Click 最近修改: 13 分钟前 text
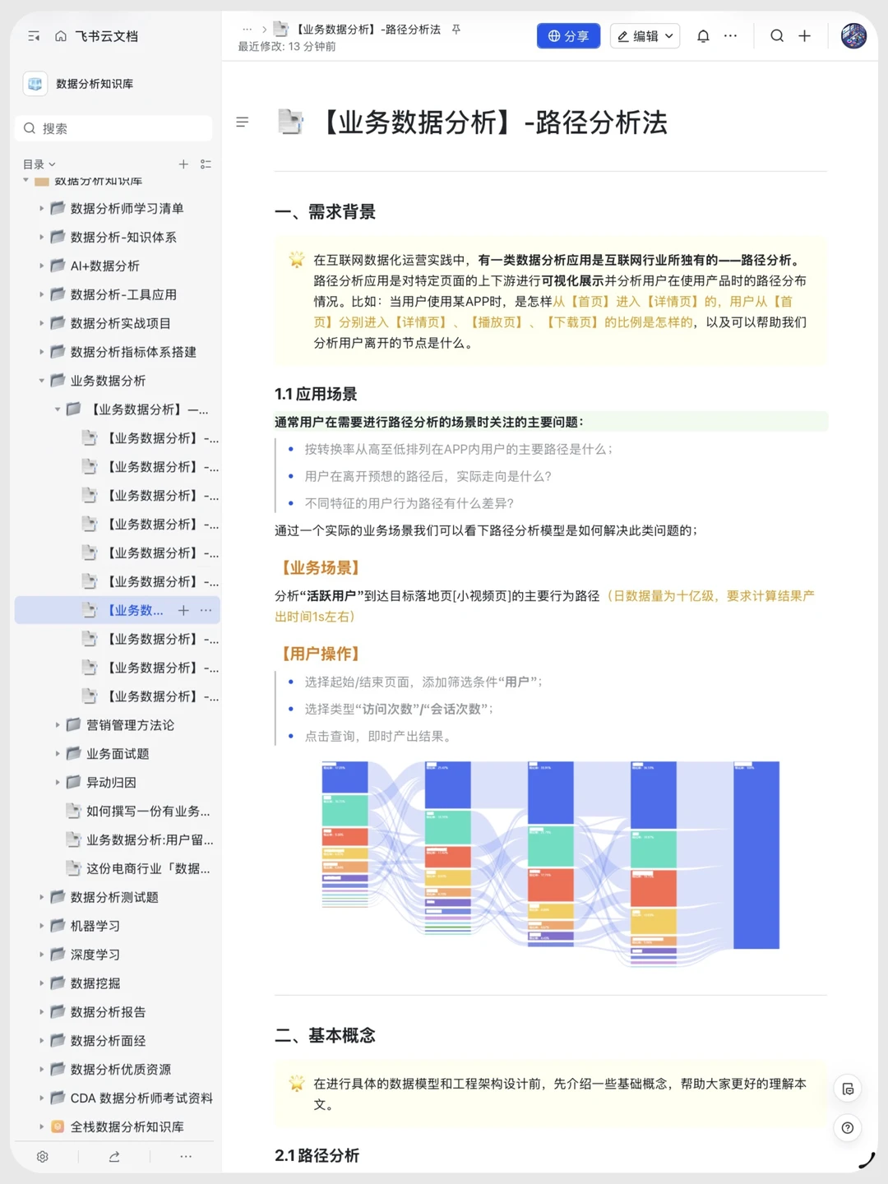This screenshot has height=1184, width=888. [287, 47]
